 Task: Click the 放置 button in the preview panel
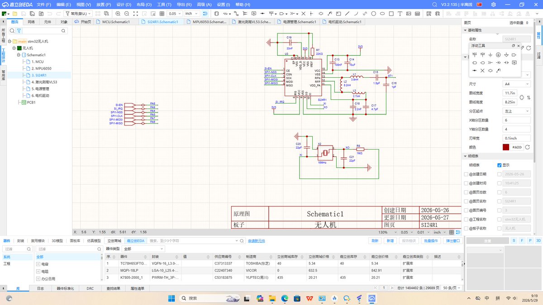tap(487, 241)
